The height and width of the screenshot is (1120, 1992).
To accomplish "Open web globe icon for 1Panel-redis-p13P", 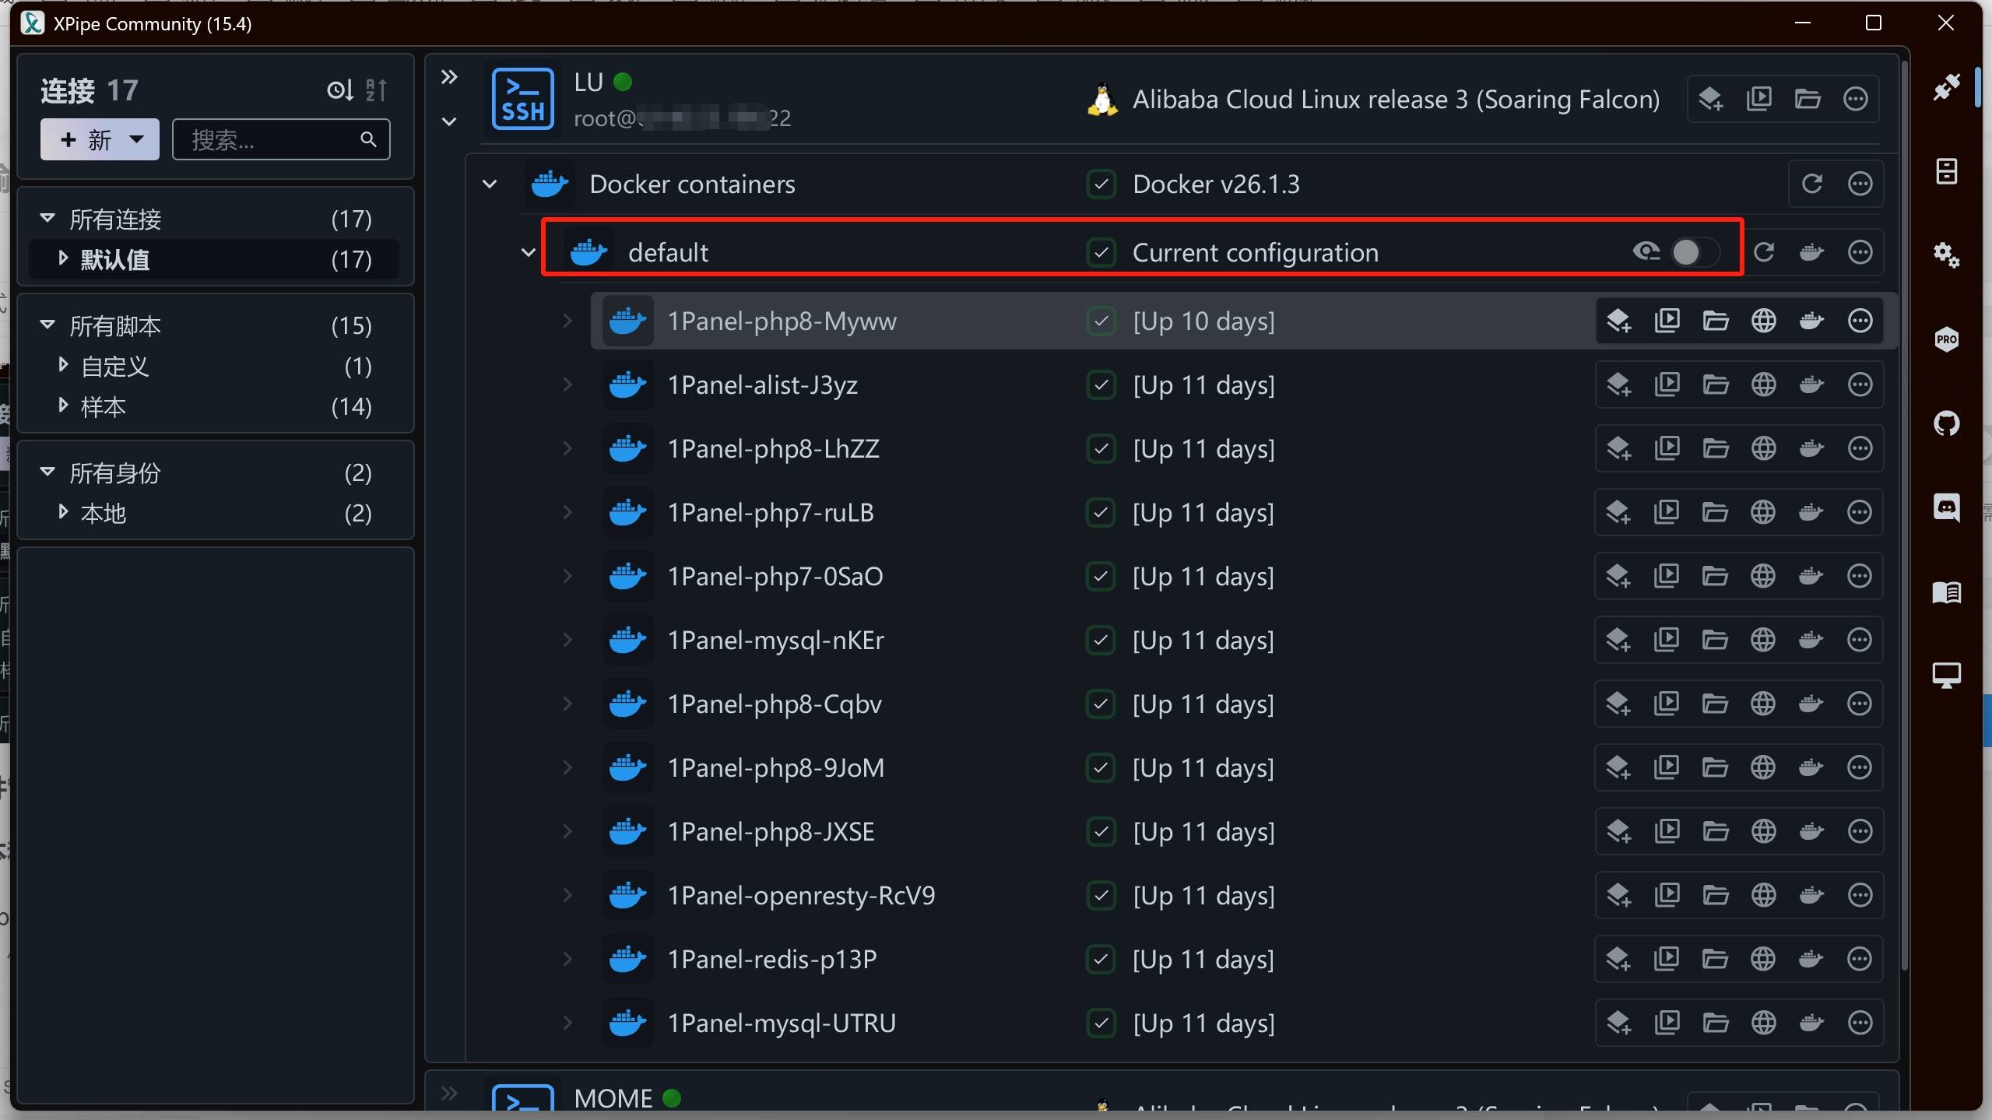I will (x=1763, y=959).
